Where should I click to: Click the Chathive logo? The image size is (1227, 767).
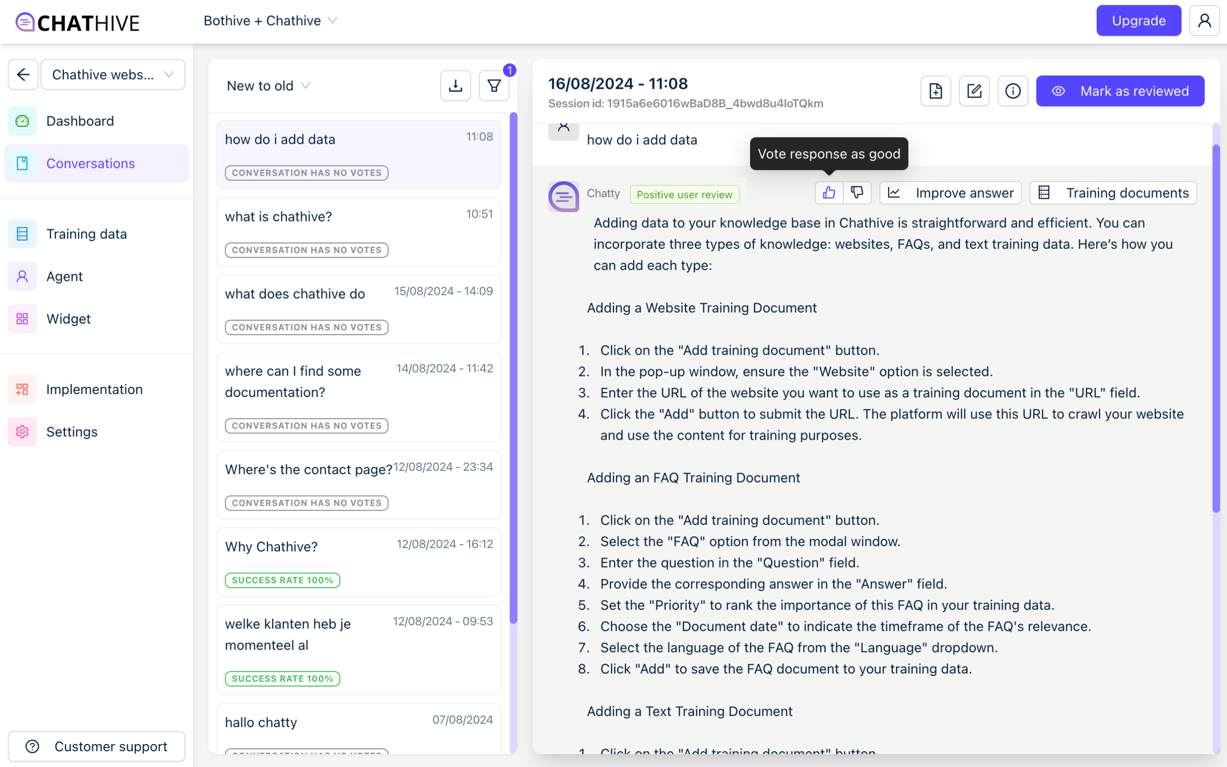pyautogui.click(x=78, y=23)
